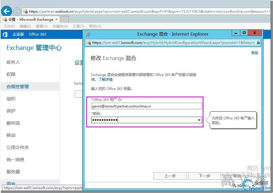Open 组织 in the left navigation

(11, 99)
